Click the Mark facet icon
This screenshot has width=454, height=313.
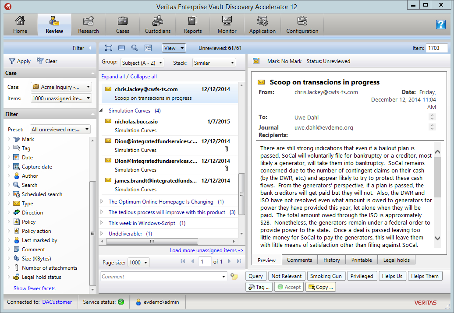click(17, 140)
